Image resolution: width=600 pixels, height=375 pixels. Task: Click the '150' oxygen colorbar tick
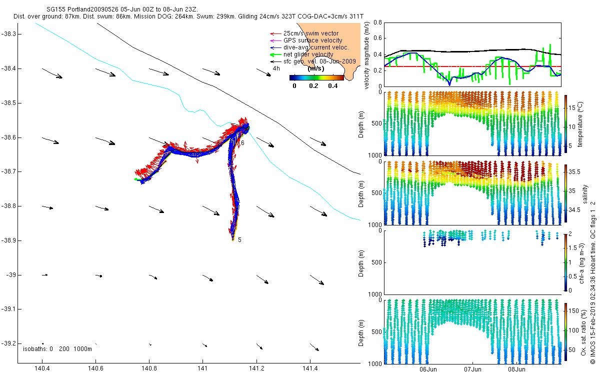574,311
